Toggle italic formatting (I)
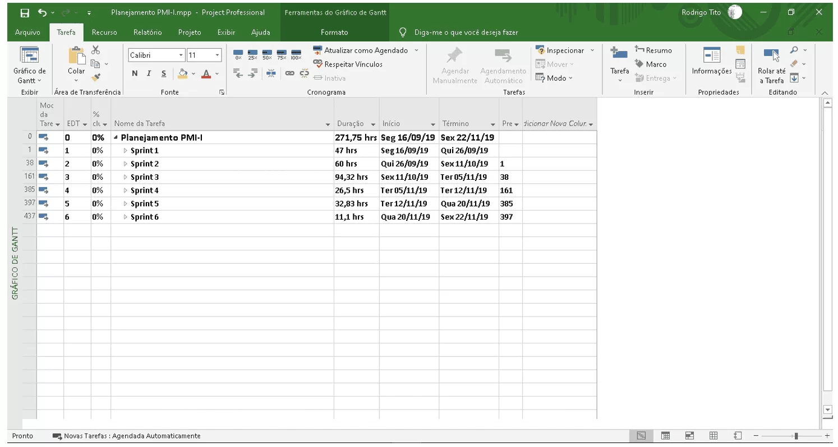Image resolution: width=838 pixels, height=447 pixels. [x=149, y=73]
